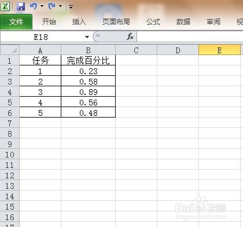
Task: Select cell containing 0.89
Action: coord(88,91)
